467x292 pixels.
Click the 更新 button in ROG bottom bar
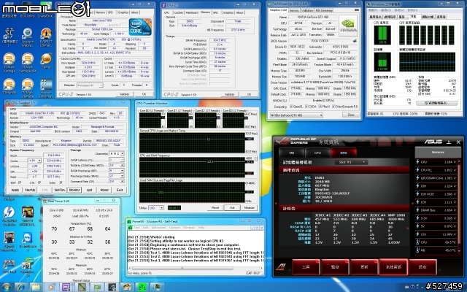(x=364, y=266)
